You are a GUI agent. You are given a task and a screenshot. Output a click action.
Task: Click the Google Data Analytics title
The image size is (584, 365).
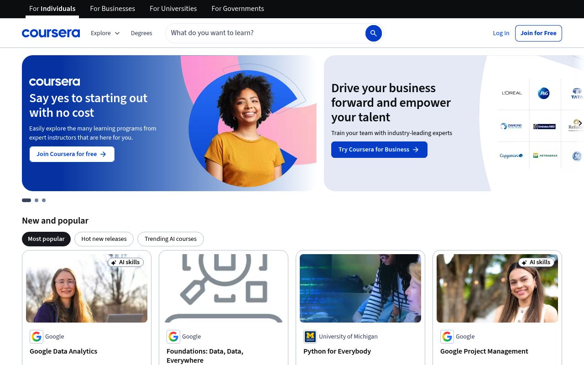pyautogui.click(x=63, y=351)
